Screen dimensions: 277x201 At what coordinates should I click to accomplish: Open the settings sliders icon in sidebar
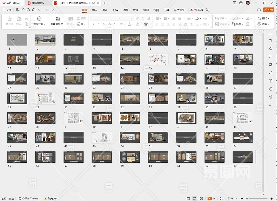pyautogui.click(x=271, y=41)
